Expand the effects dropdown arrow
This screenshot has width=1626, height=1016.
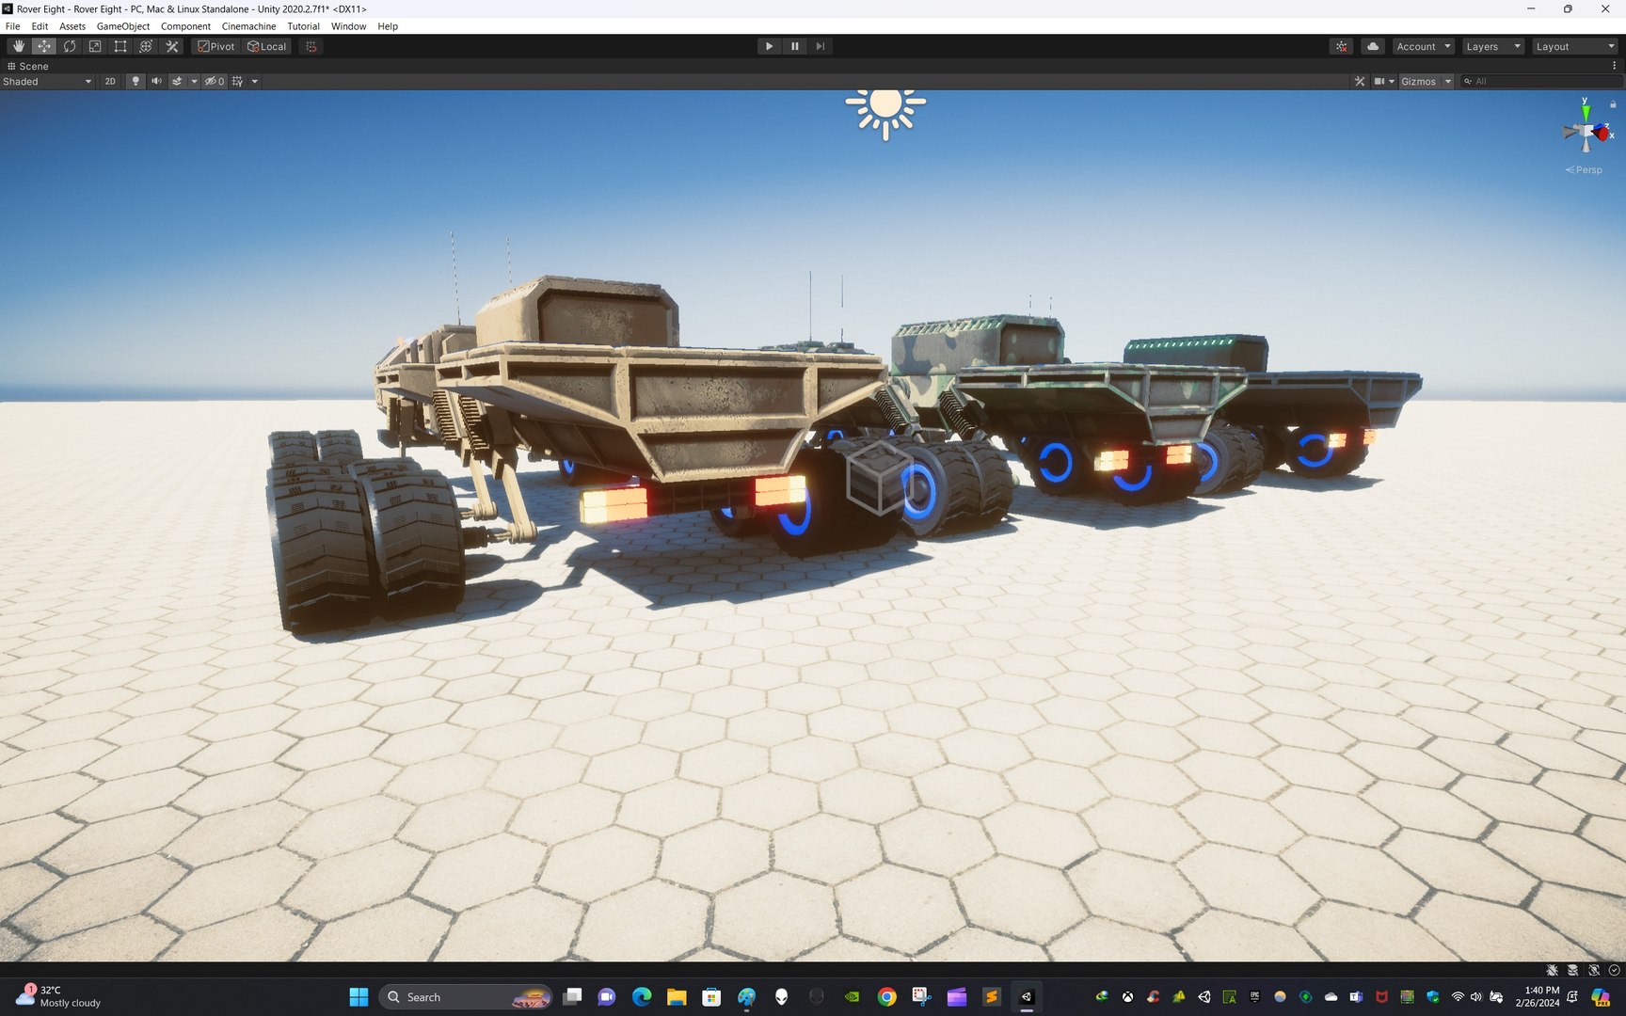point(195,82)
